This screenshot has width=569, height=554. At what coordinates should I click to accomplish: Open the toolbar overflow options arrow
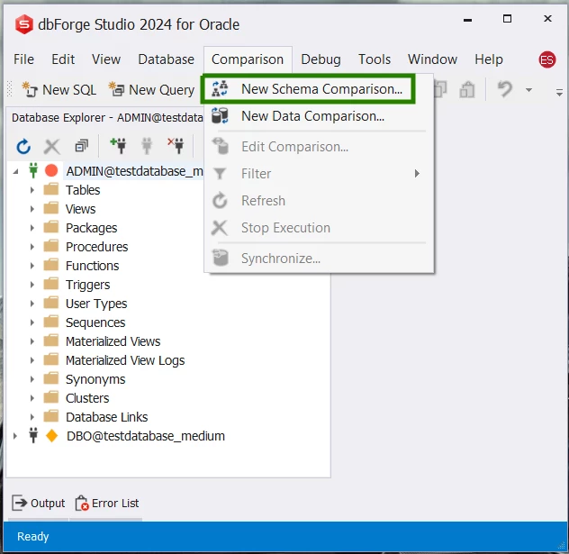pos(559,93)
